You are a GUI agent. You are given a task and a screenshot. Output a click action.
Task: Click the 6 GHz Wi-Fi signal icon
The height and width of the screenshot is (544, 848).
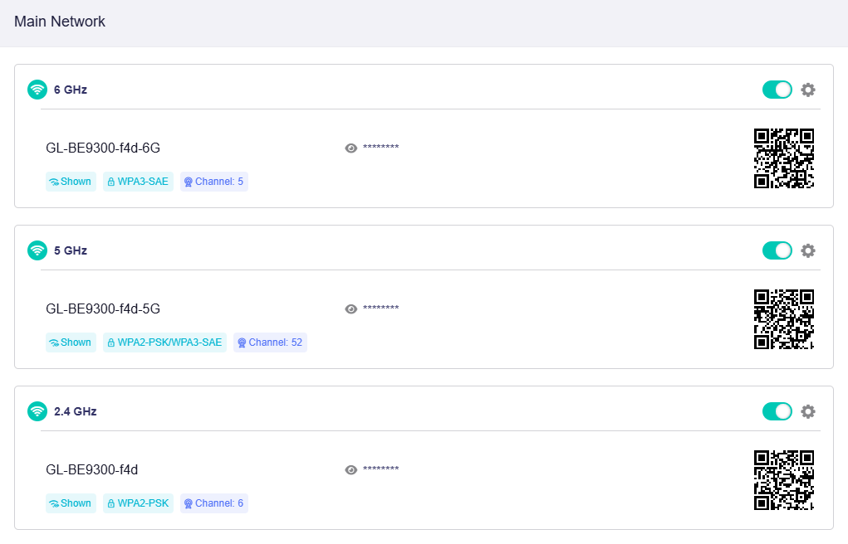tap(37, 90)
